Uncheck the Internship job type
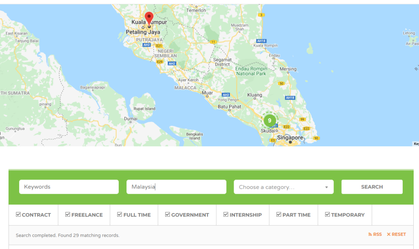 pos(226,215)
